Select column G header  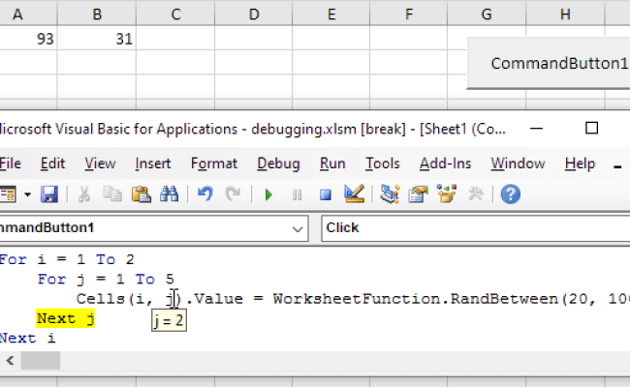[487, 15]
